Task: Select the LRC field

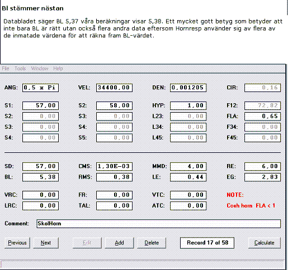Action: click(x=40, y=206)
